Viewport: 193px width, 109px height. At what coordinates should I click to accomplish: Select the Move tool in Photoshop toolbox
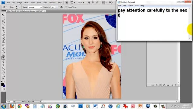pos(3,15)
